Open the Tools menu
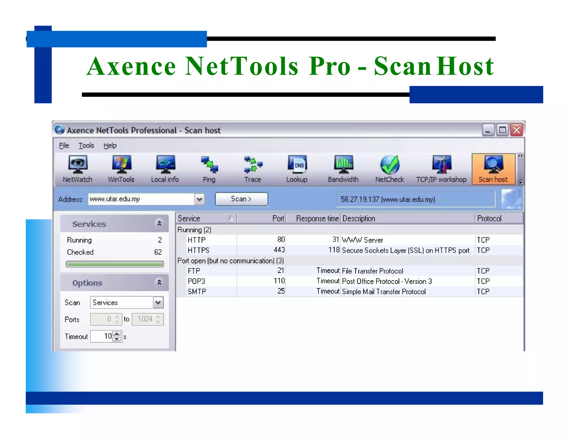Viewport: 569px width, 439px height. click(86, 145)
